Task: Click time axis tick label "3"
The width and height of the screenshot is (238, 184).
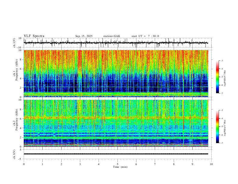Action: click(x=80, y=164)
